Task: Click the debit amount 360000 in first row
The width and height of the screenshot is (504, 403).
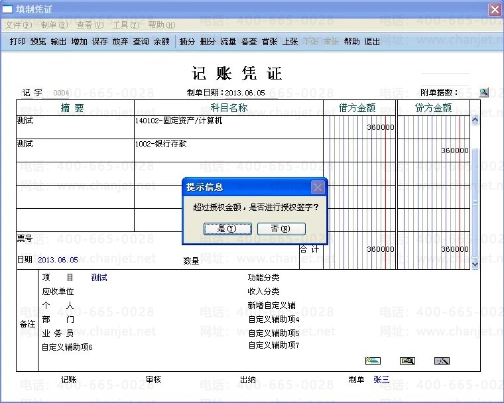Action: tap(381, 127)
